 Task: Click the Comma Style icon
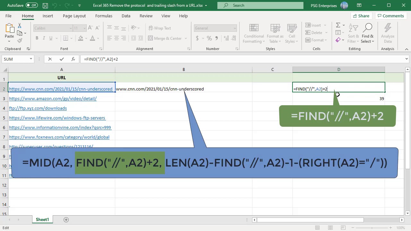click(x=216, y=38)
